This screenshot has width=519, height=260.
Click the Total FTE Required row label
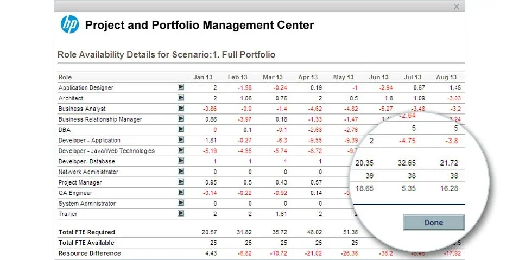pyautogui.click(x=86, y=232)
